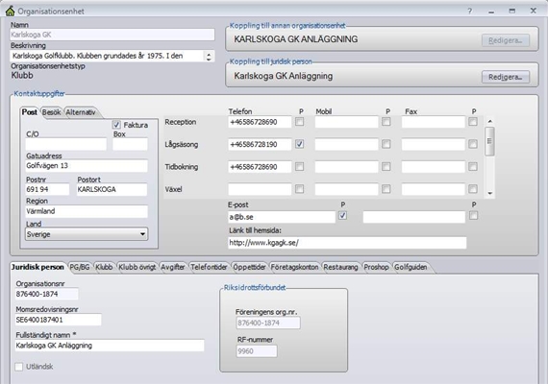Click phone list scroll up arrow
548x384 pixels.
pos(490,121)
